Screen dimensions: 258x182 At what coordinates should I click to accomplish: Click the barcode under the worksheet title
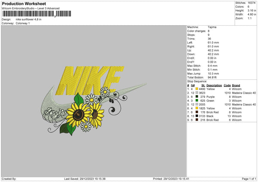[37, 14]
